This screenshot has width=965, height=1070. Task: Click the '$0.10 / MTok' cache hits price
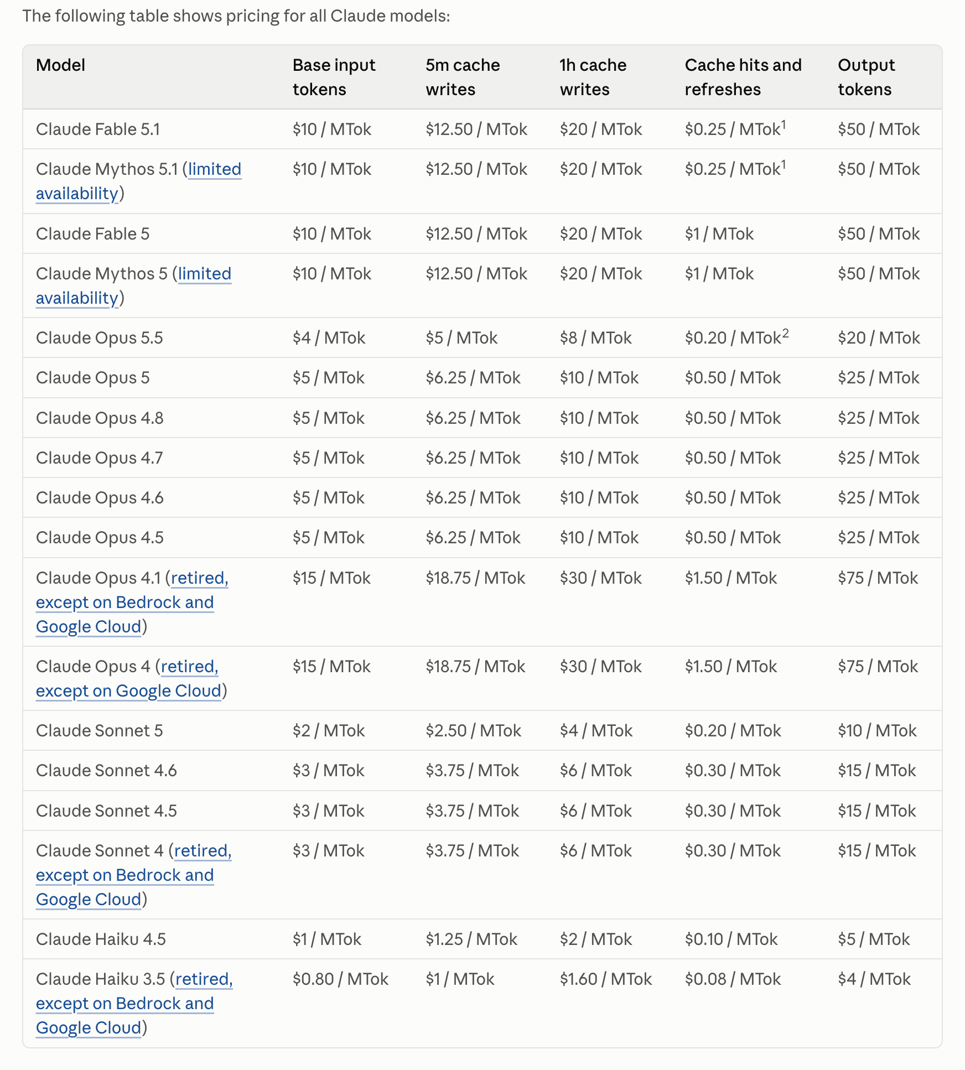(x=731, y=939)
